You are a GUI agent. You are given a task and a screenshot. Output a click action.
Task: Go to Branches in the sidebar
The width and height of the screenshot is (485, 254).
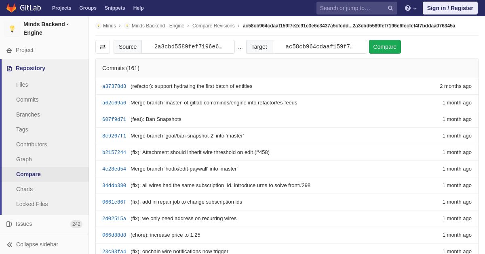tap(28, 115)
